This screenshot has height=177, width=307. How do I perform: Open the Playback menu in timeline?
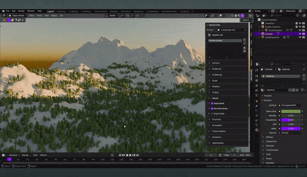[x=14, y=155]
